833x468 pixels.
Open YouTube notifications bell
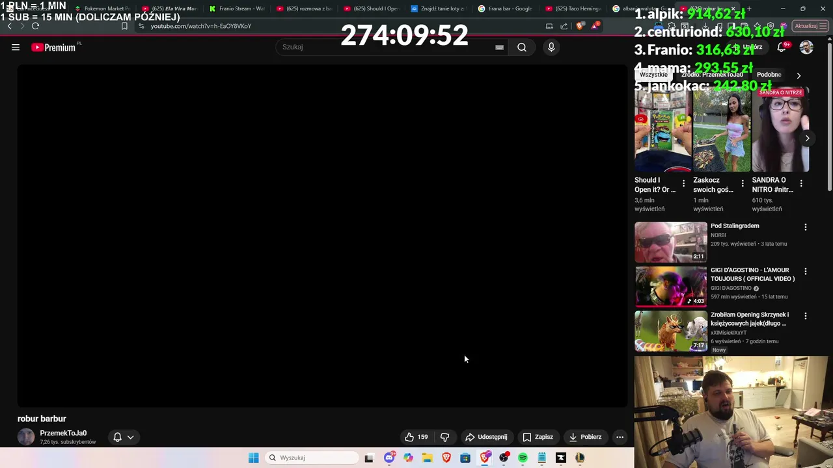(782, 47)
